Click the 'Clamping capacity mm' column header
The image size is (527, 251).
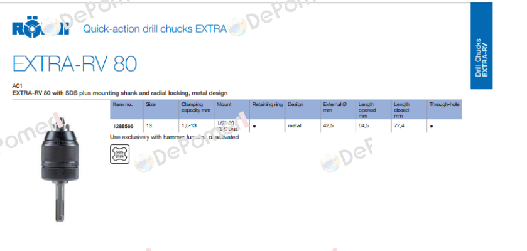coord(196,109)
